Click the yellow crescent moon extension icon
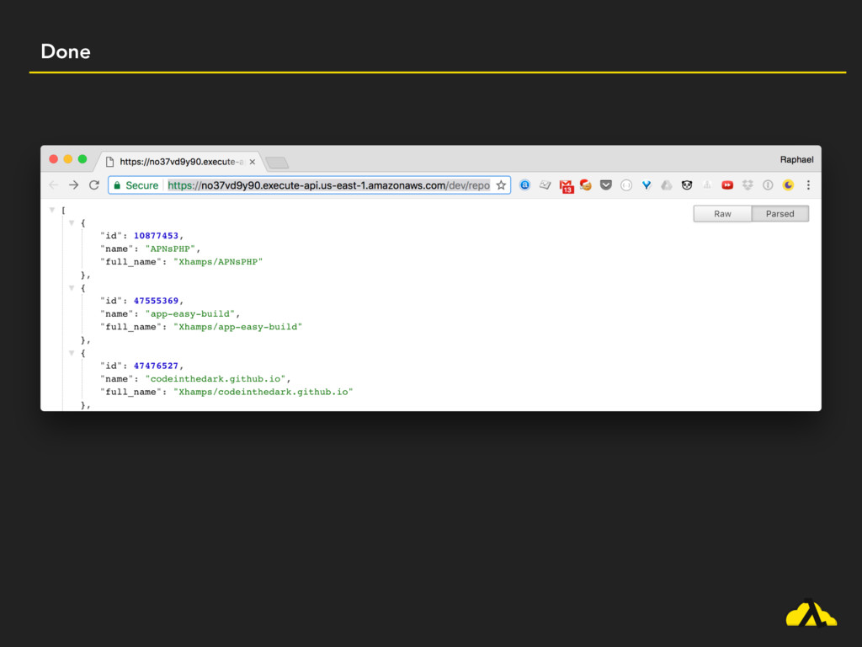862x647 pixels. coord(788,185)
